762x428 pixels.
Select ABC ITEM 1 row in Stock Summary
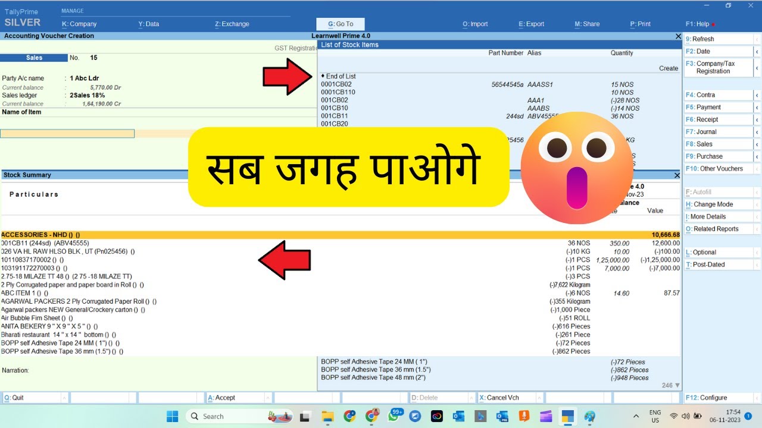click(341, 293)
